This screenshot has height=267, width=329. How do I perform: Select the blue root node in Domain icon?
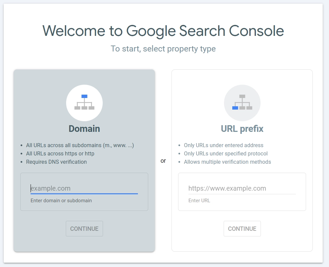pos(84,97)
